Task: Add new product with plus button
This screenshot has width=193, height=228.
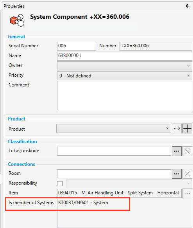Action: pyautogui.click(x=188, y=128)
